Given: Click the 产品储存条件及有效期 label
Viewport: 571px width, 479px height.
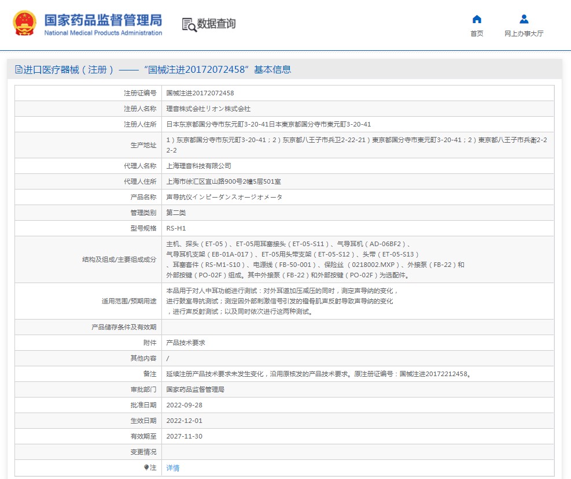Looking at the screenshot, I should point(124,328).
